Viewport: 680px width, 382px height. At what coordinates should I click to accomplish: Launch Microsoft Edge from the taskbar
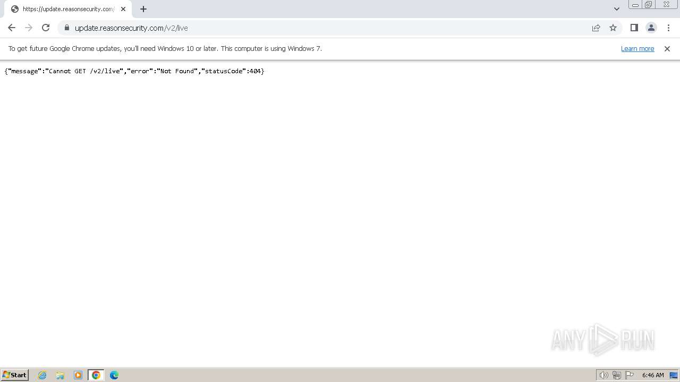coord(114,375)
